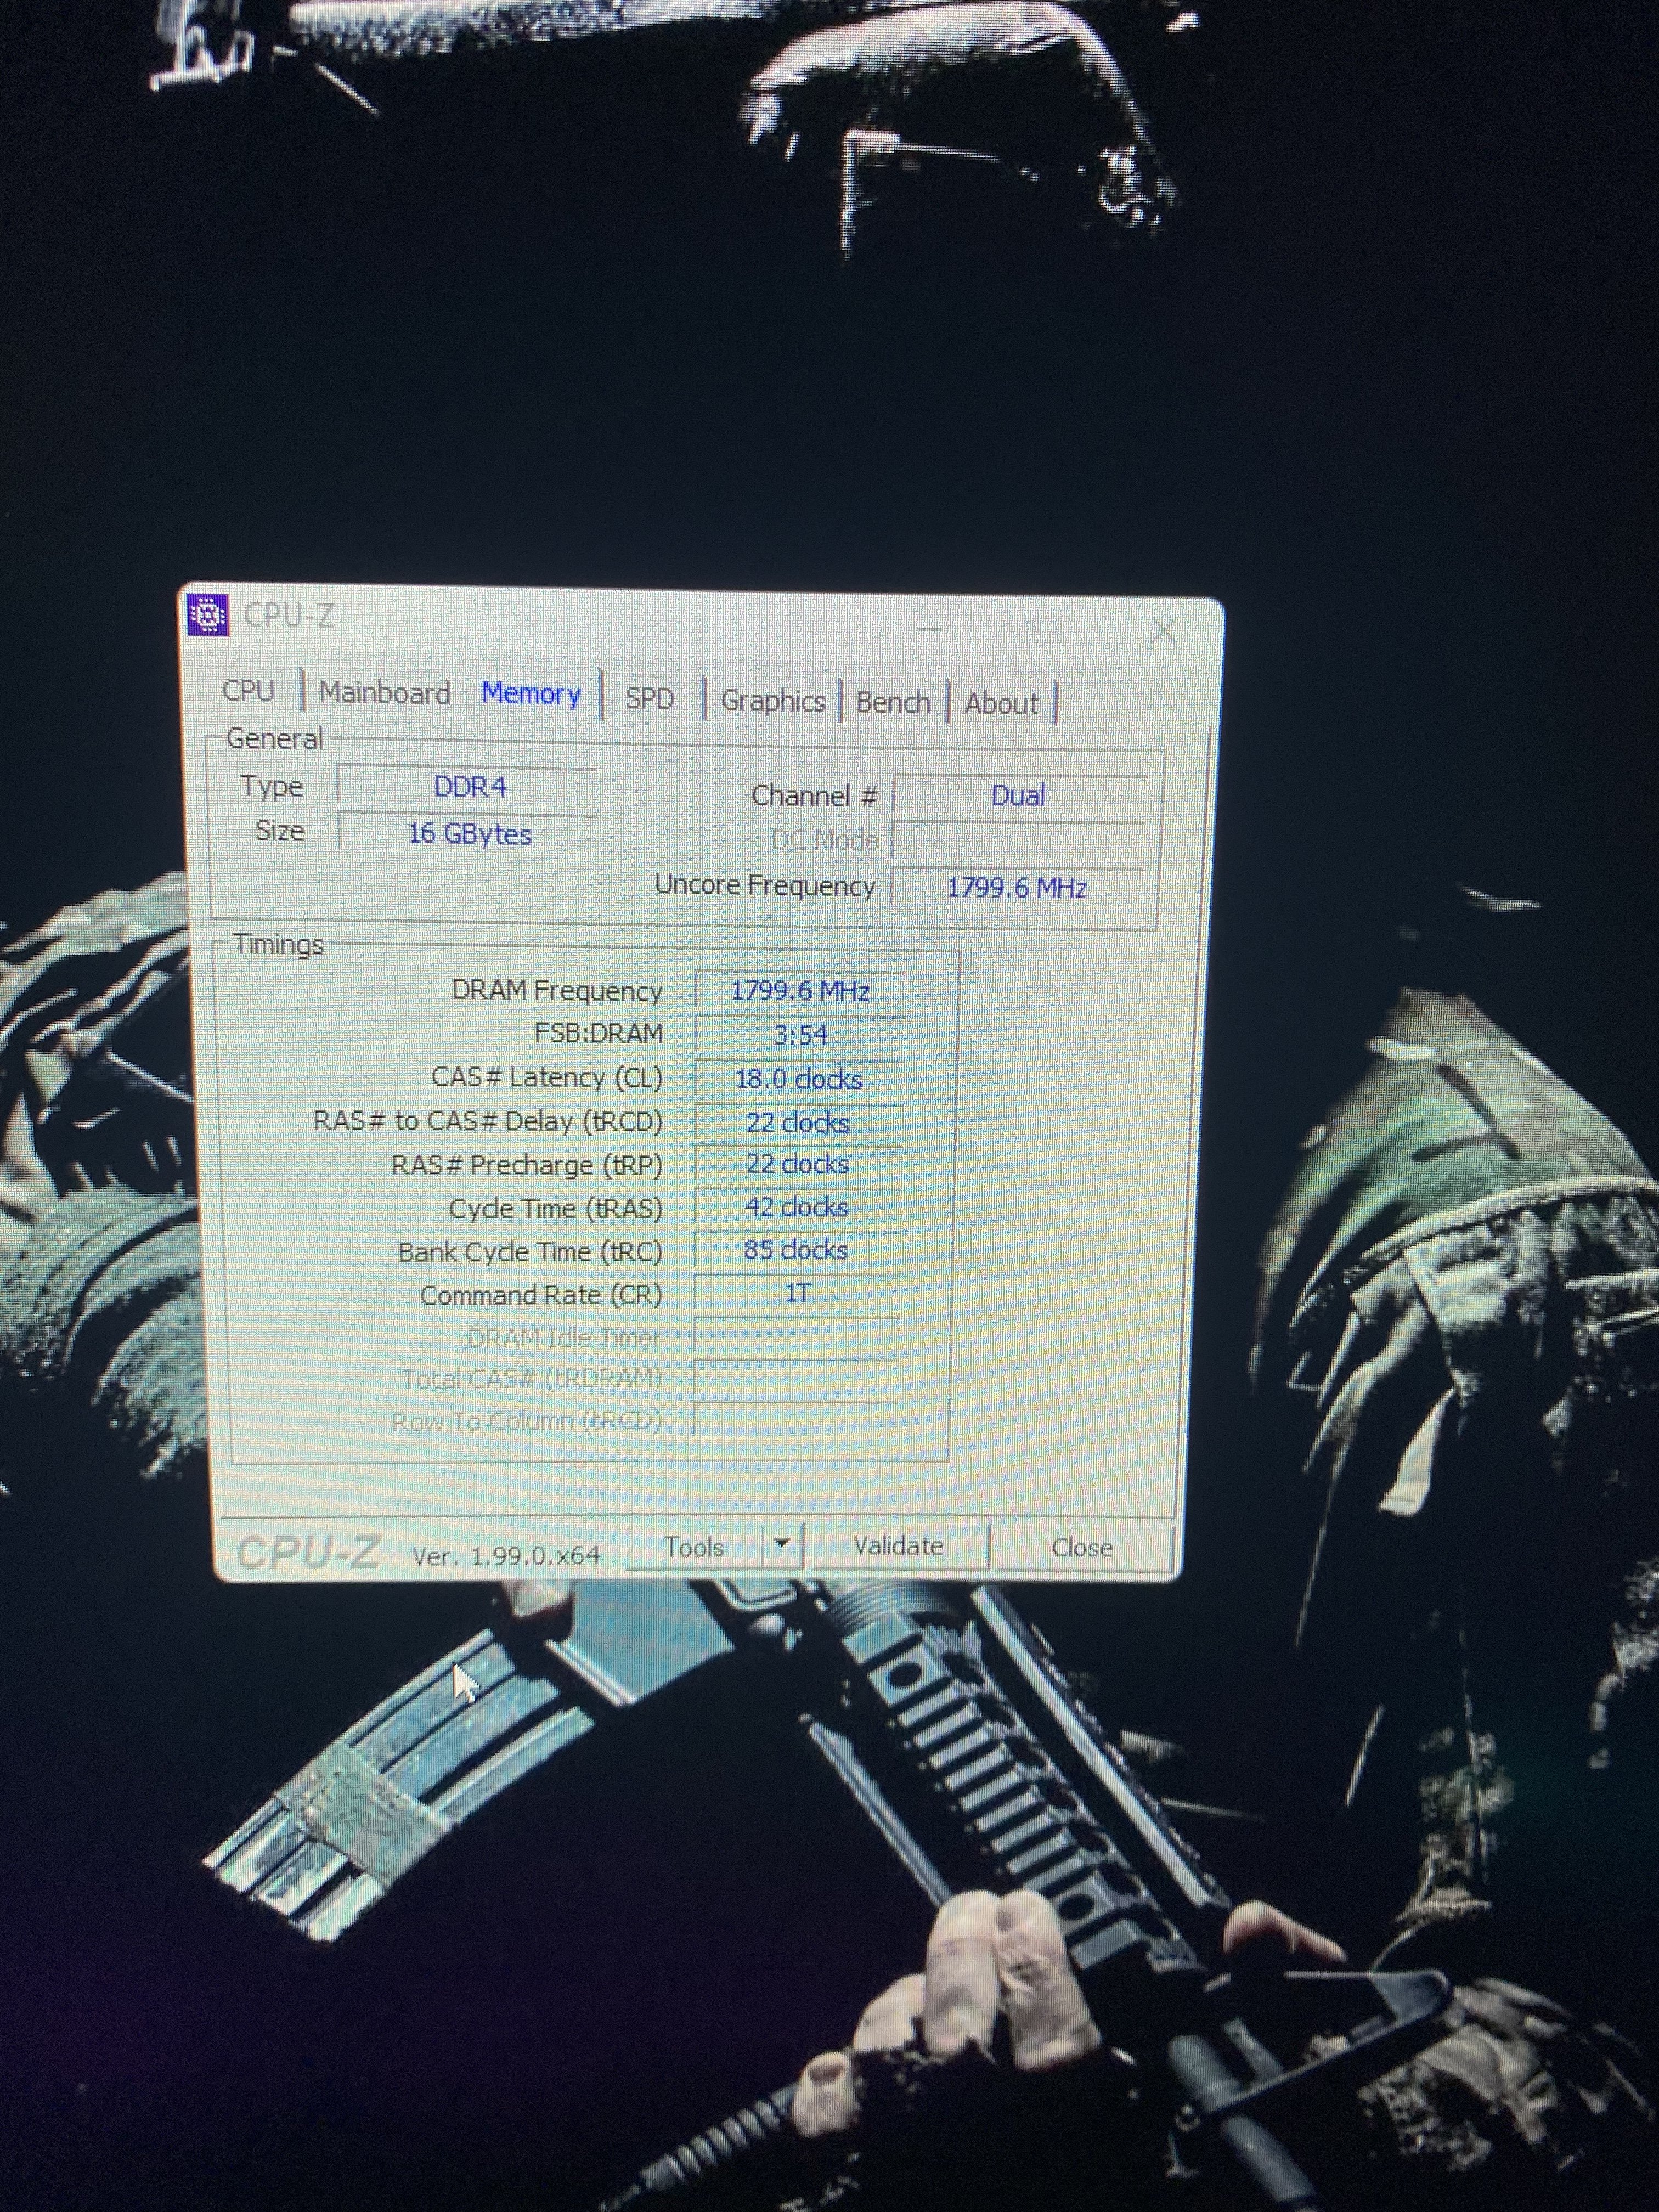
Task: Click the Channel # Dual field
Action: tap(1018, 796)
